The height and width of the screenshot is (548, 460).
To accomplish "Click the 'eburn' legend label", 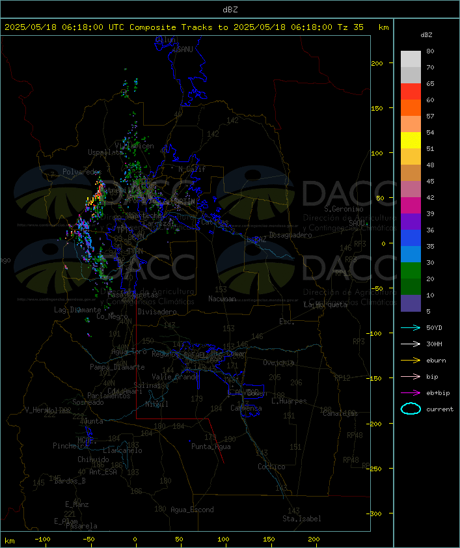I will click(x=436, y=361).
